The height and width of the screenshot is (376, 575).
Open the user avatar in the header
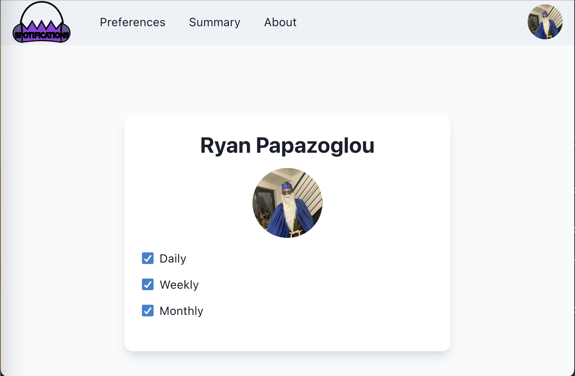coord(545,22)
